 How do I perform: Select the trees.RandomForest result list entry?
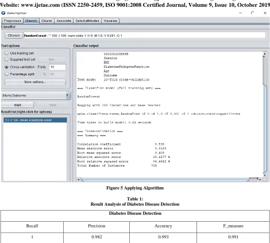[x=35, y=120]
